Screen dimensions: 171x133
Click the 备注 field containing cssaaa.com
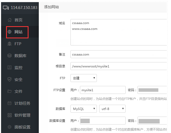119,54
